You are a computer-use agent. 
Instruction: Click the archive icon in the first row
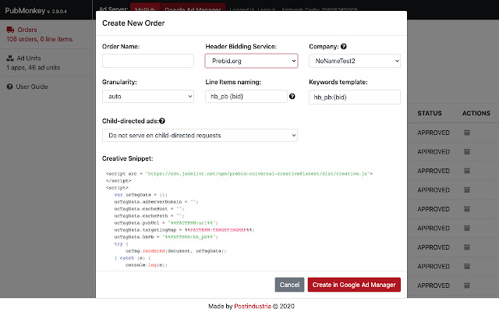click(x=466, y=133)
